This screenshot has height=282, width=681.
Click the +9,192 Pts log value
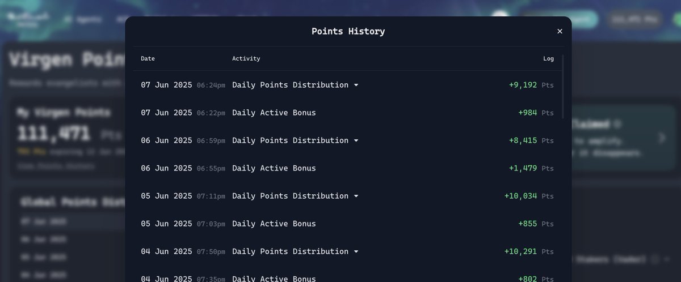tap(531, 85)
